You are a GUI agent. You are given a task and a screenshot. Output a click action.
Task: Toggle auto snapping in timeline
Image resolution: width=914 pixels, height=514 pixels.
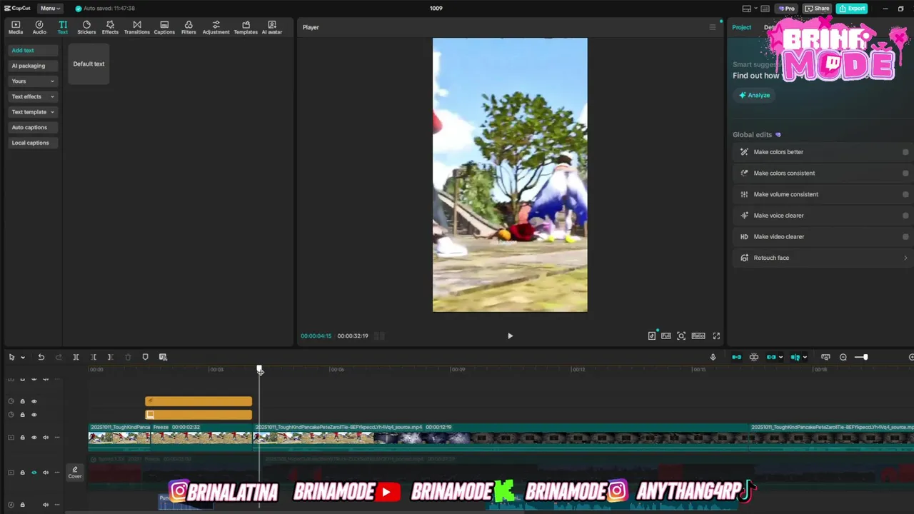point(754,357)
